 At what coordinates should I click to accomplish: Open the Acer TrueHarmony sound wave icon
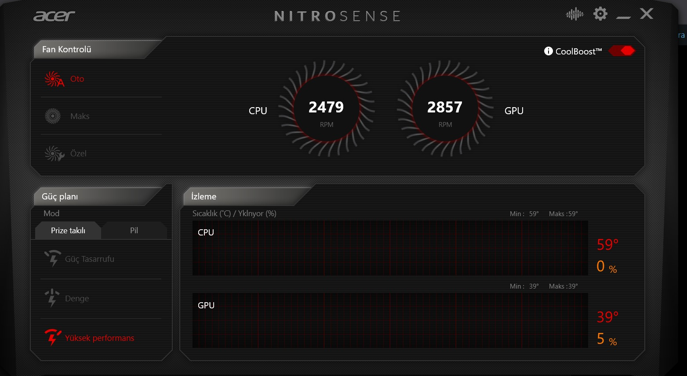coord(574,14)
